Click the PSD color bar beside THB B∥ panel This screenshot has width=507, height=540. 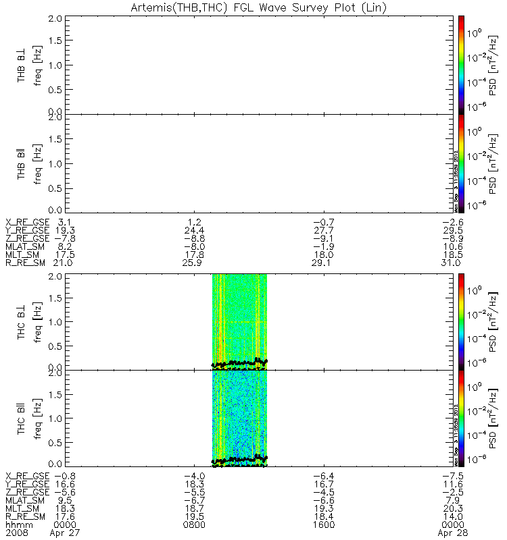tap(461, 163)
